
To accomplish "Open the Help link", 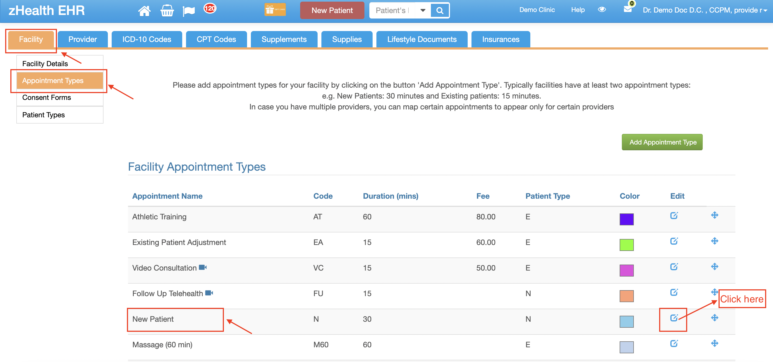I will click(x=578, y=10).
